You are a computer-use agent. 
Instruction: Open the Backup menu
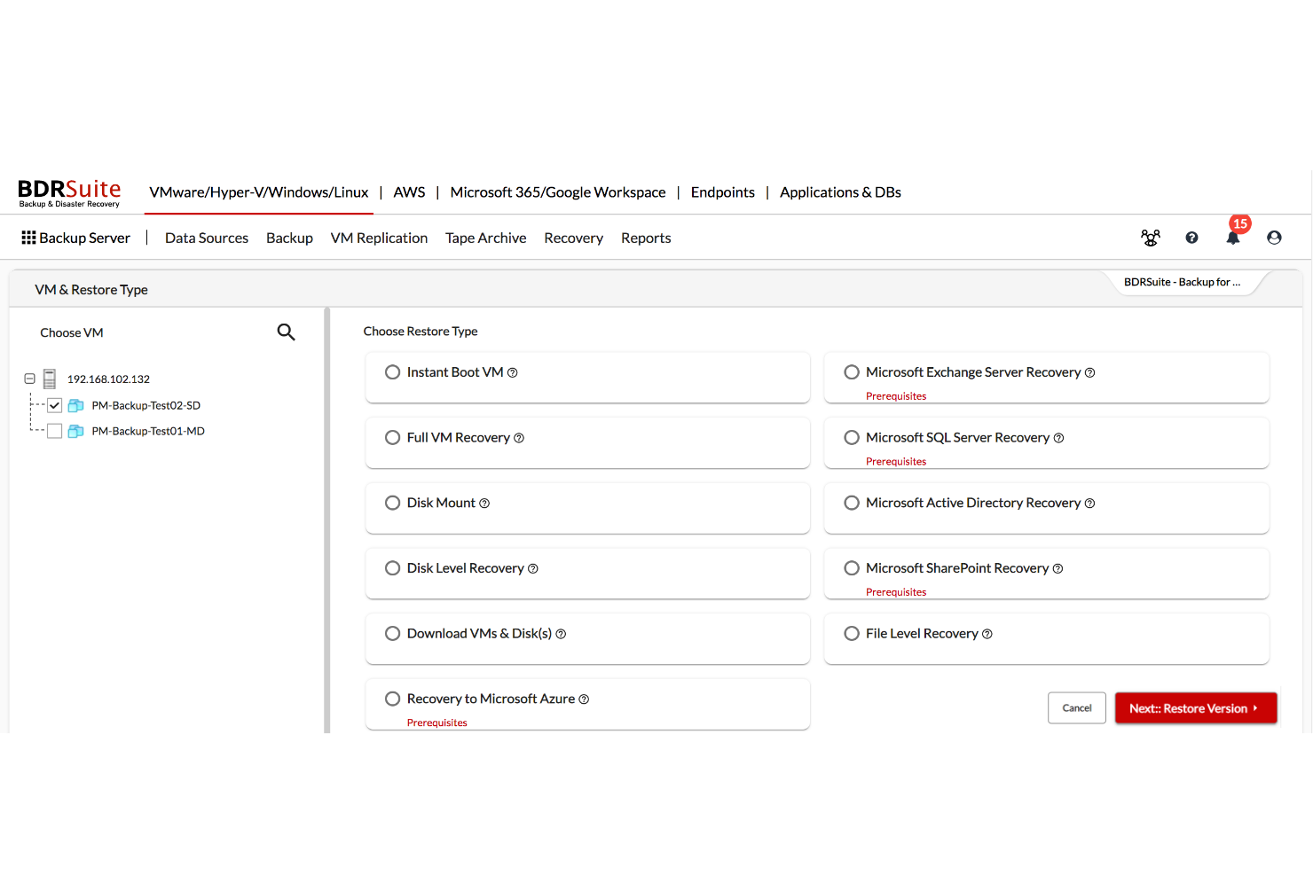pos(289,238)
